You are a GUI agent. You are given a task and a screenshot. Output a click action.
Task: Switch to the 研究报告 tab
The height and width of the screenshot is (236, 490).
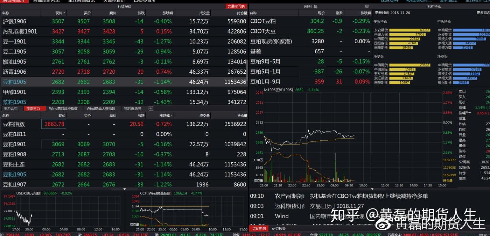click(x=279, y=229)
